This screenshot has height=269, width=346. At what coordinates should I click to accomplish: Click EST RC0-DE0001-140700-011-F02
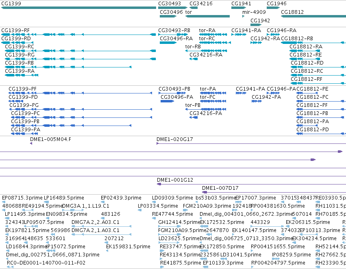(46, 263)
